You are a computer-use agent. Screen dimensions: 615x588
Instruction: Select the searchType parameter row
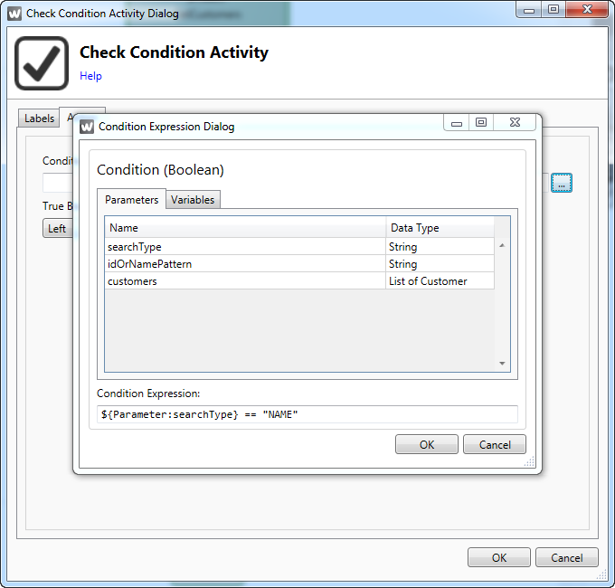244,247
